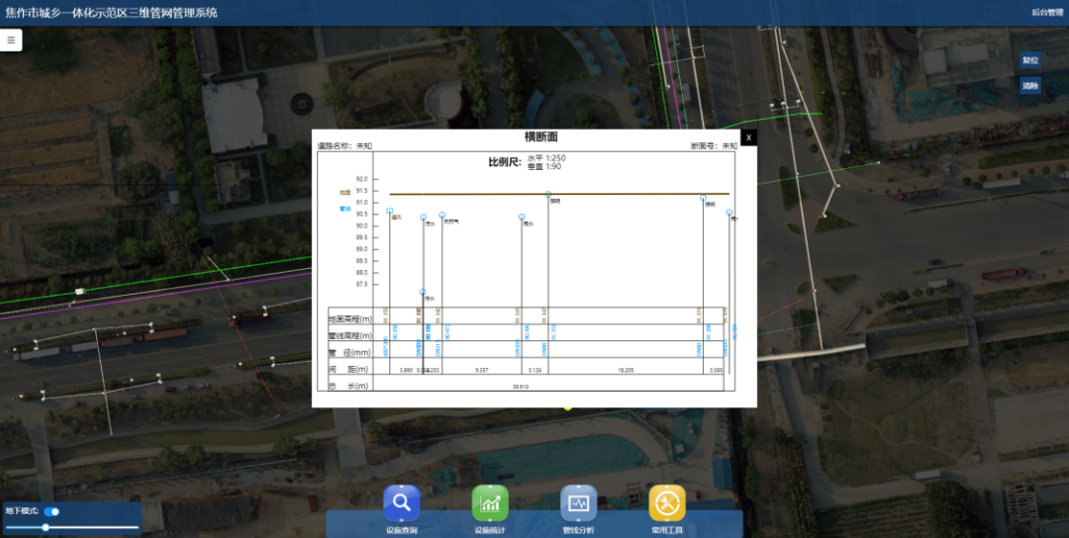Click 清除 clear button

[1030, 86]
